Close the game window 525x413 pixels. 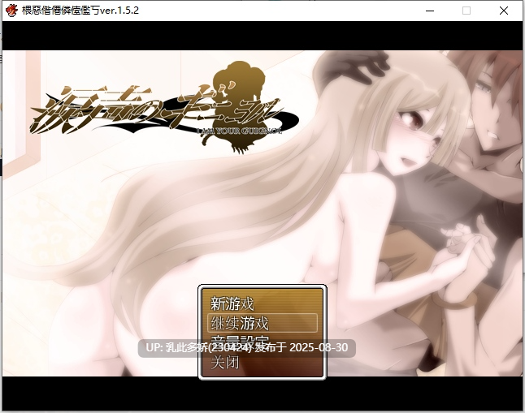(504, 11)
